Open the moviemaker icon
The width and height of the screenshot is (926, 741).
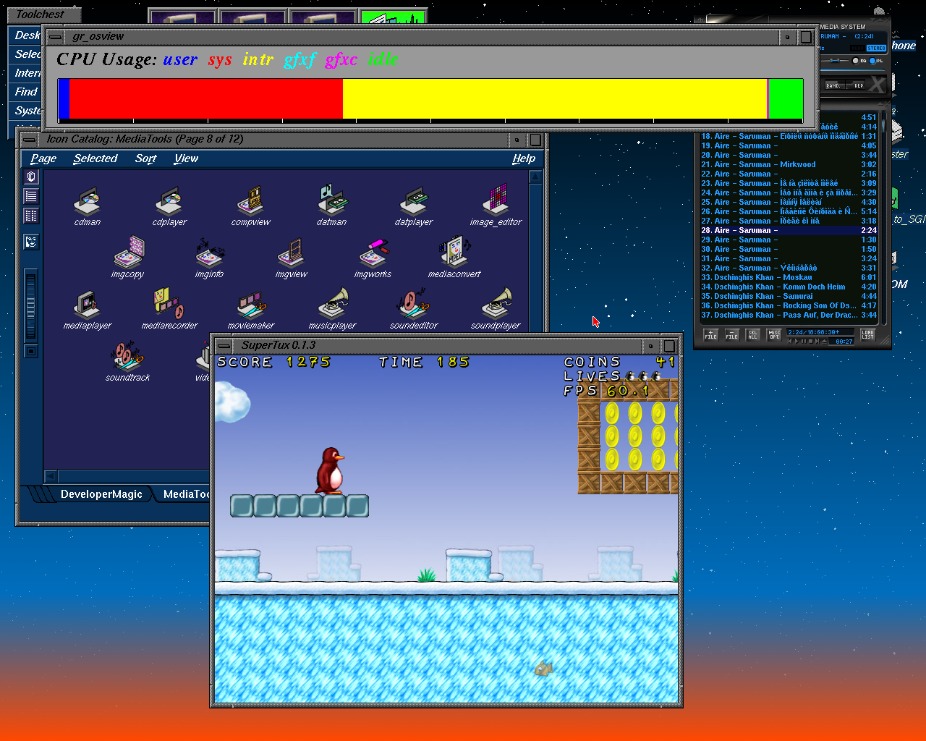(x=250, y=310)
